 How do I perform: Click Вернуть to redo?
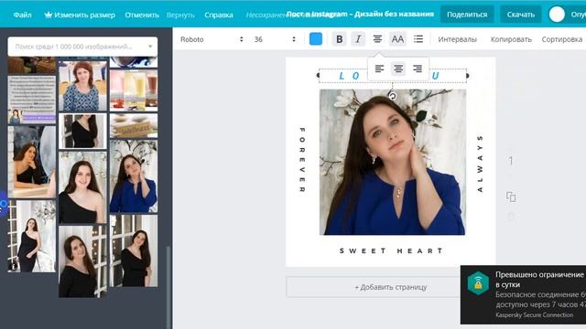(x=180, y=15)
